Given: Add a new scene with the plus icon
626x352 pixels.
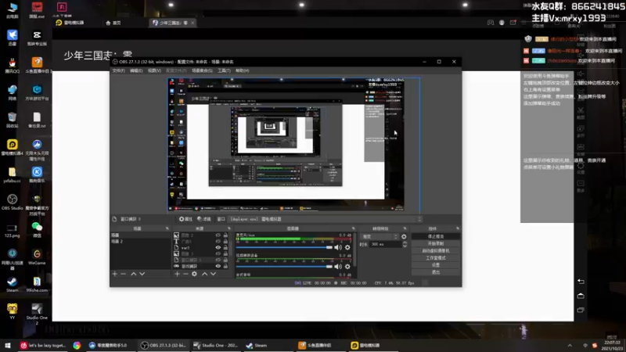Looking at the screenshot, I should pos(114,274).
